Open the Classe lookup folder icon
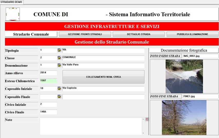 (x=59, y=58)
